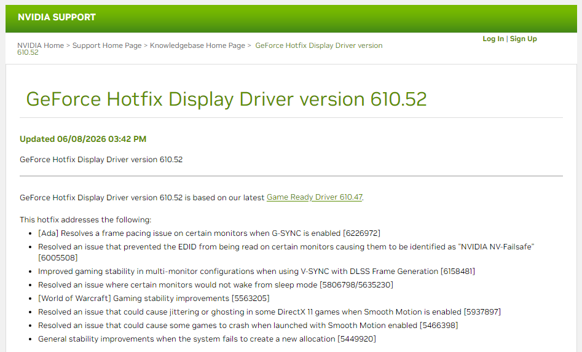
Task: Click the new allocation stability bullet [5449920]
Action: coord(206,339)
